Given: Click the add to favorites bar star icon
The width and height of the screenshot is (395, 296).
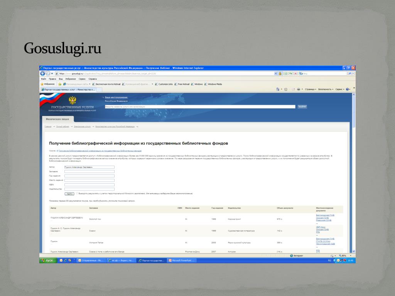Looking at the screenshot, I should click(x=60, y=84).
